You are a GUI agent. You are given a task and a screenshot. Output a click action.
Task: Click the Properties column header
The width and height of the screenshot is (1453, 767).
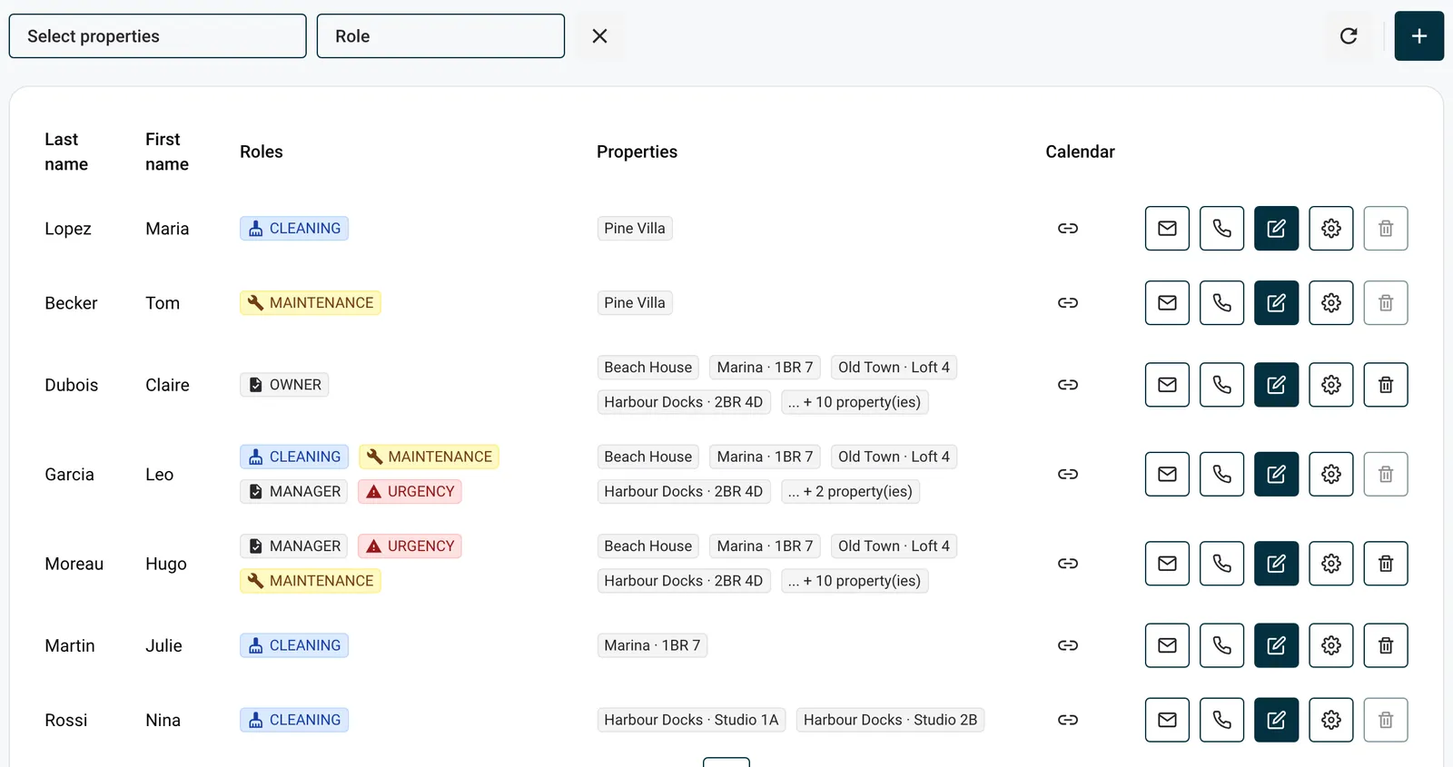click(x=637, y=152)
